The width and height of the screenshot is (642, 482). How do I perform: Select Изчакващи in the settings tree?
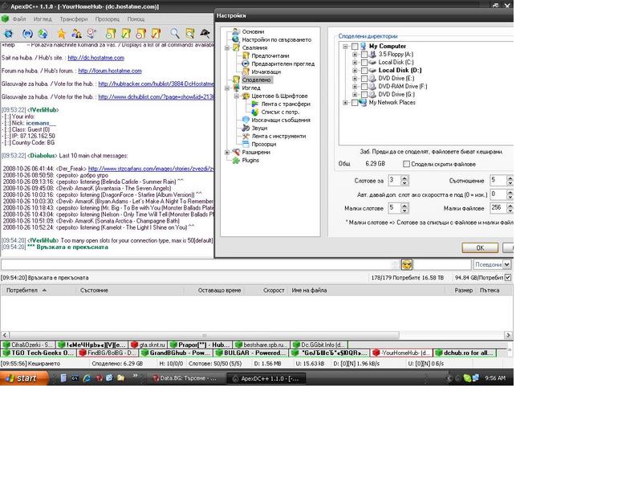(266, 71)
